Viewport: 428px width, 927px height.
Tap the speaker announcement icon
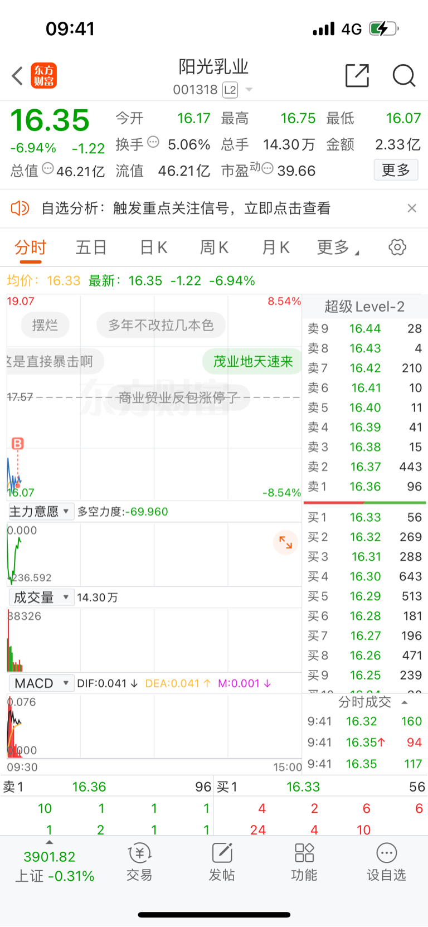coord(20,208)
